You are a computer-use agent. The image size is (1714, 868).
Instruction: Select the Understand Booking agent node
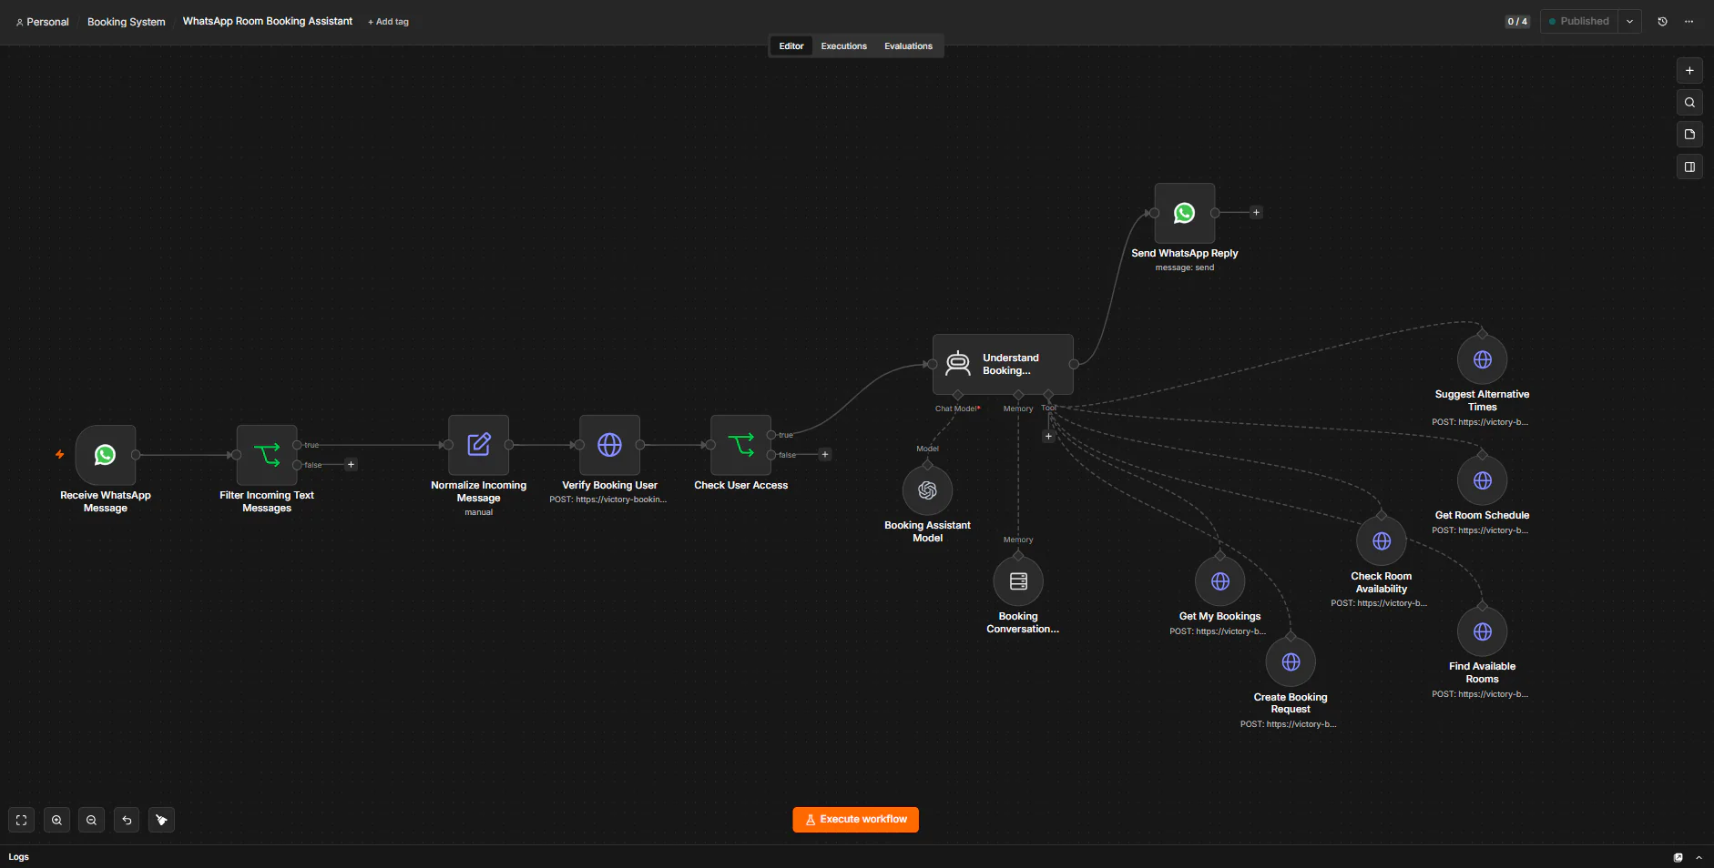tap(1003, 364)
